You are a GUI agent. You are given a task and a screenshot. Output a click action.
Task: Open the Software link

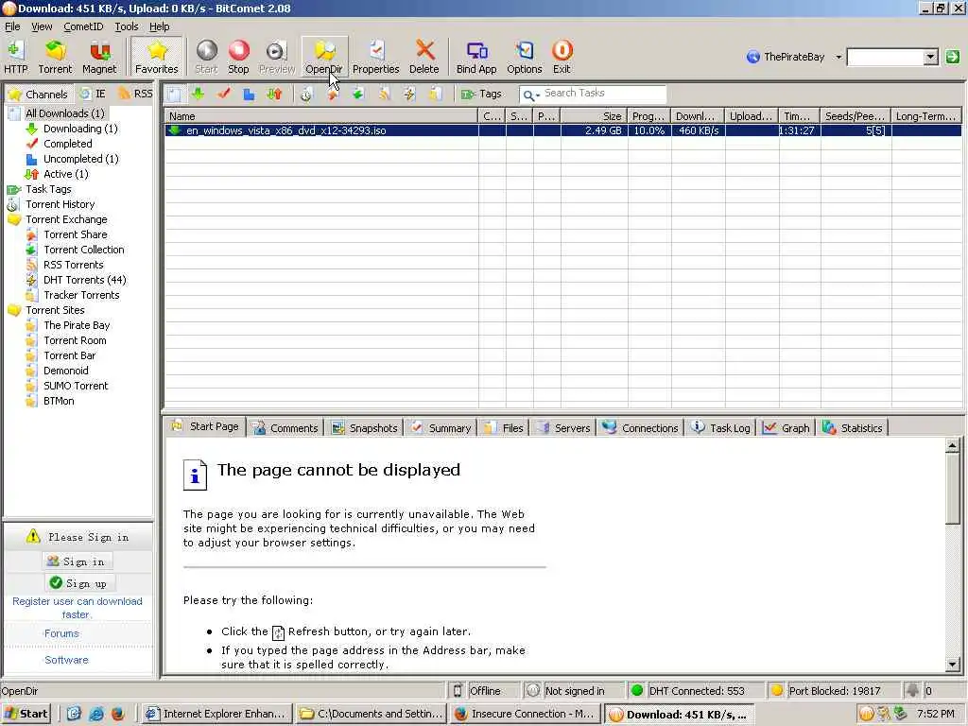(x=66, y=660)
